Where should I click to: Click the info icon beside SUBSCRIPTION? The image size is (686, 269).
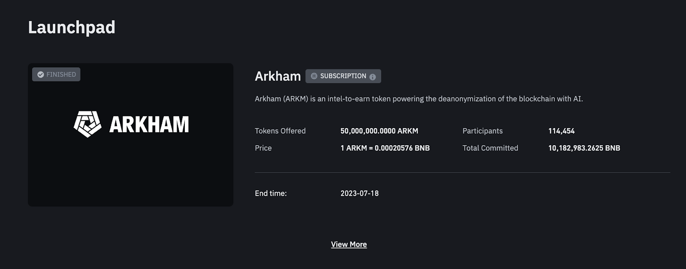[373, 77]
